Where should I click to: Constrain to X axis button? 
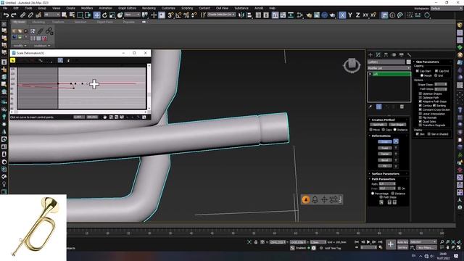click(342, 14)
